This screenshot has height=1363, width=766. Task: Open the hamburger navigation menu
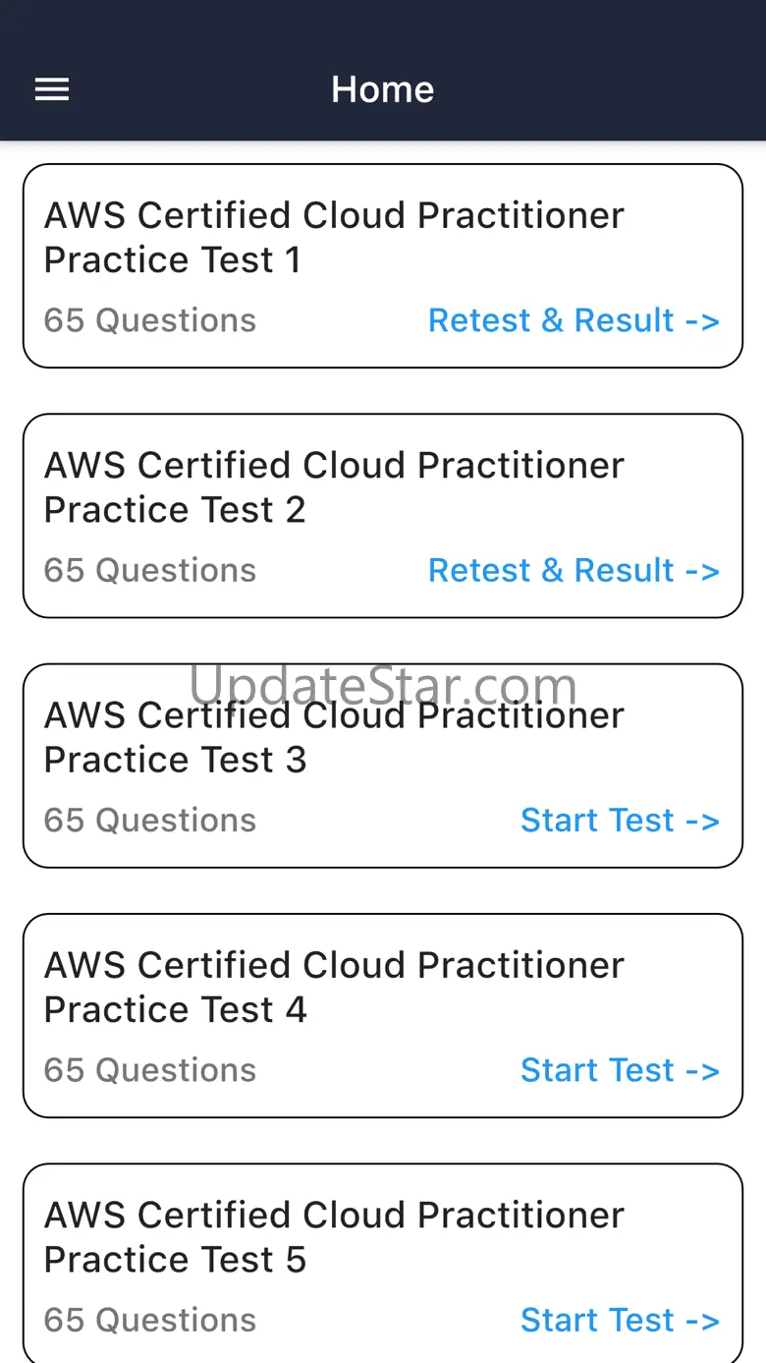pos(52,89)
